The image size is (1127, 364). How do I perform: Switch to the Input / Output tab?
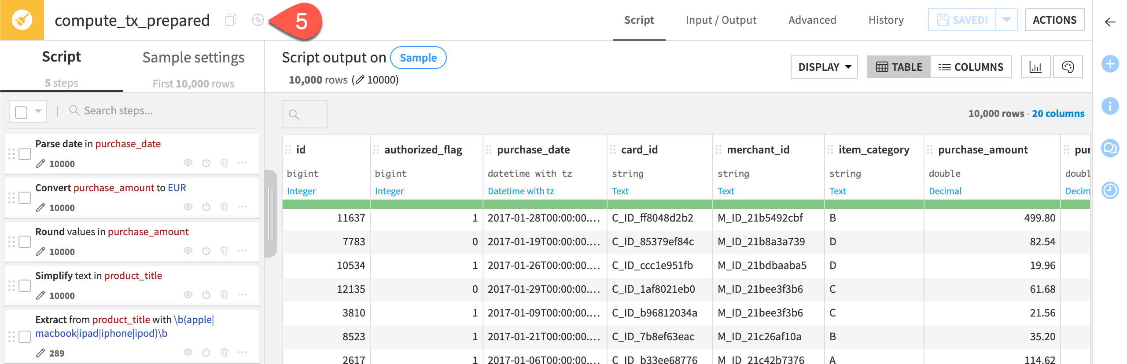click(x=721, y=20)
